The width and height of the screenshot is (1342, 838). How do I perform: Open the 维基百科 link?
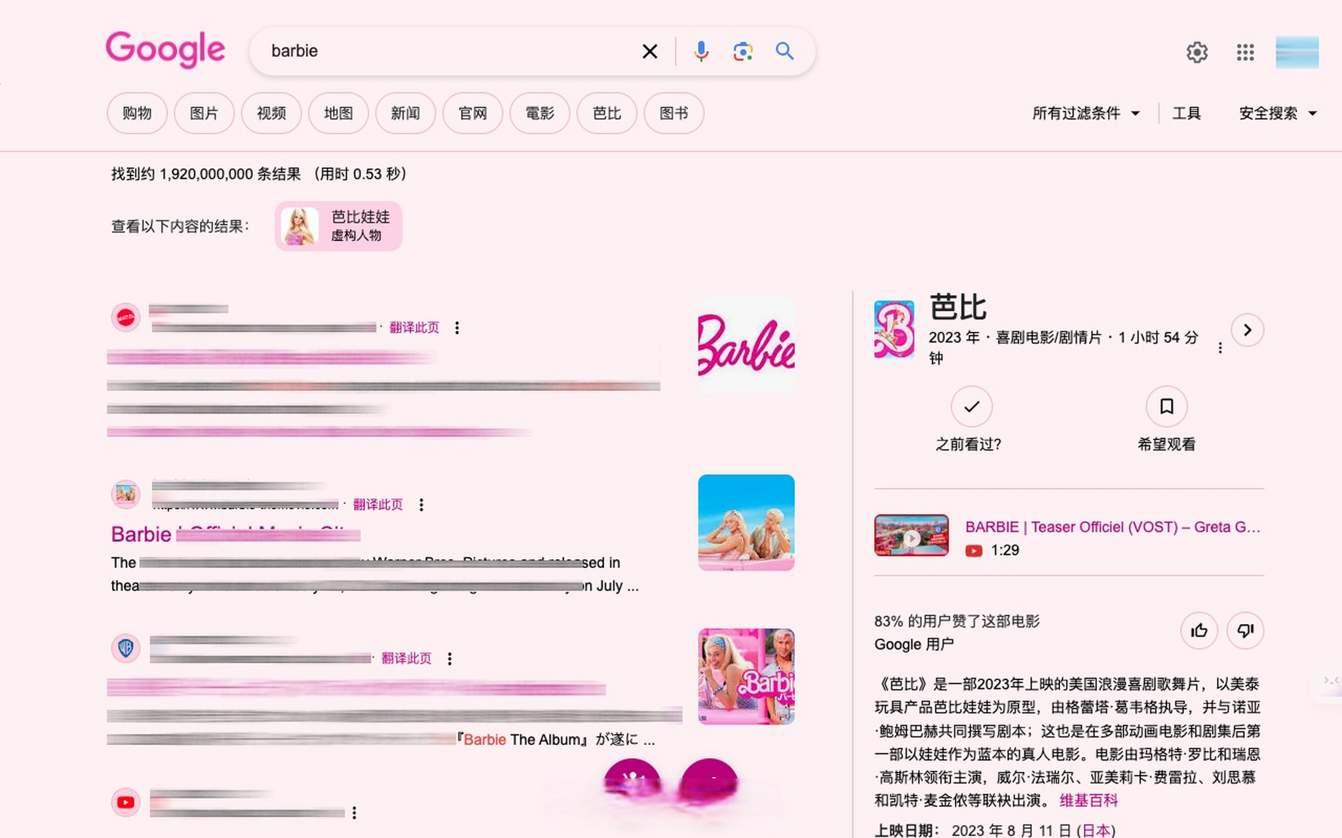(1090, 800)
